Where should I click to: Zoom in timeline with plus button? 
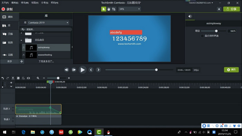[69, 78]
